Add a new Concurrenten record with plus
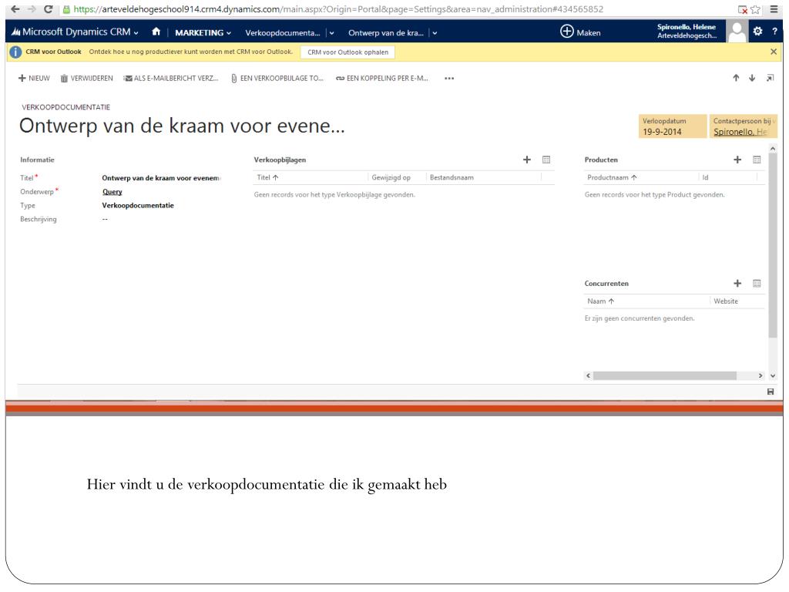Viewport: 789px width, 592px height. click(737, 283)
